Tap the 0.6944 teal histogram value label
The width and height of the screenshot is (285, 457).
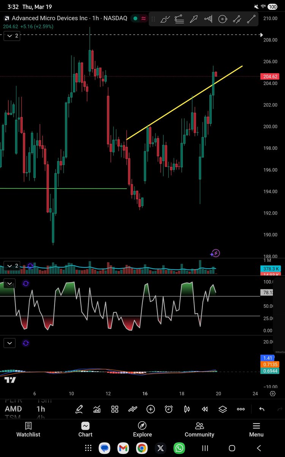(269, 371)
